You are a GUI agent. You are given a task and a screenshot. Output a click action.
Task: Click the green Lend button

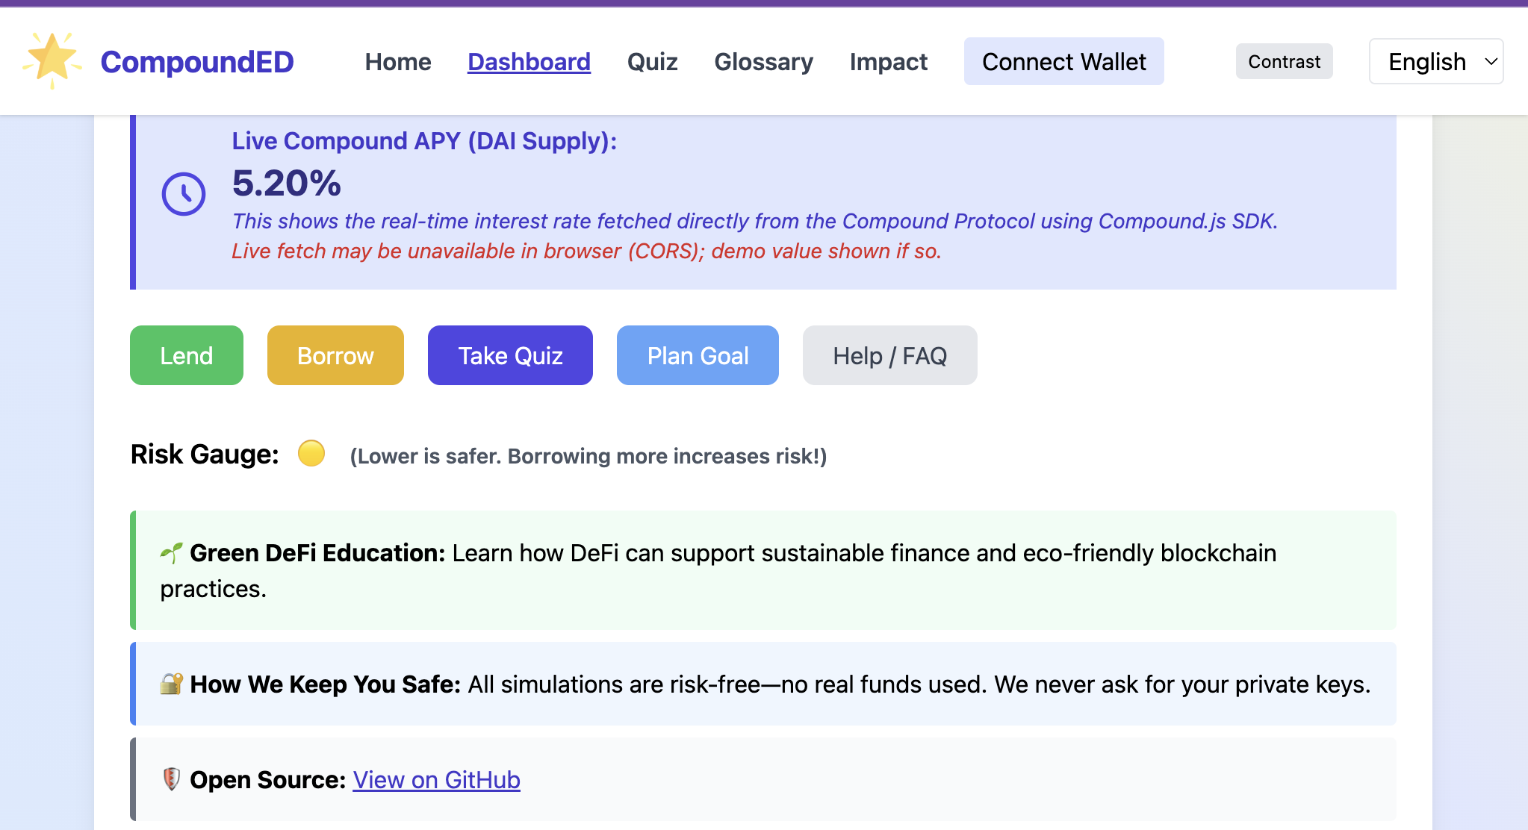187,355
